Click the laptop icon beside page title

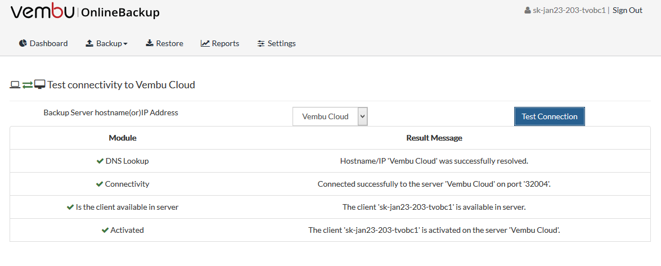point(15,85)
